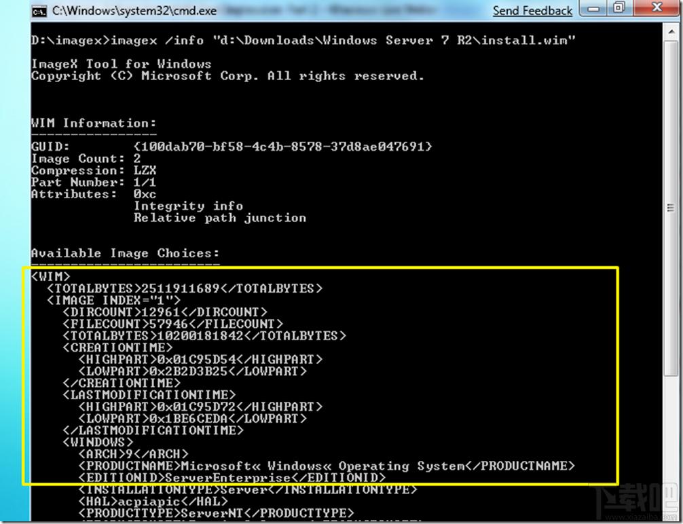Select the TOTALBYTES 10200181842 line

point(204,335)
